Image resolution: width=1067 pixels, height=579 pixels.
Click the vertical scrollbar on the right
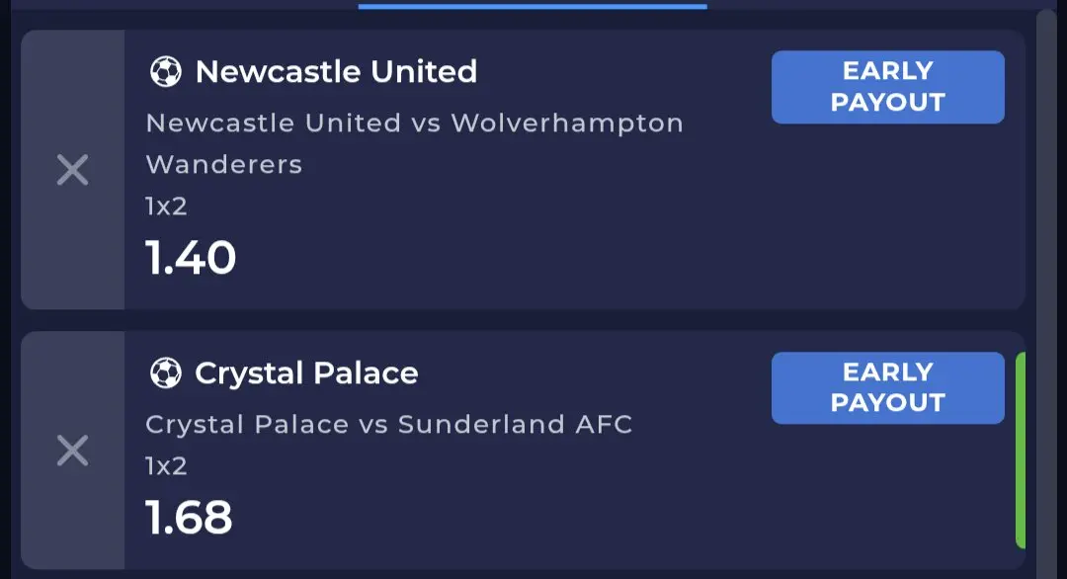tap(1046, 292)
